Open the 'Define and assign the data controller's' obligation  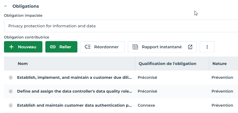tap(74, 91)
